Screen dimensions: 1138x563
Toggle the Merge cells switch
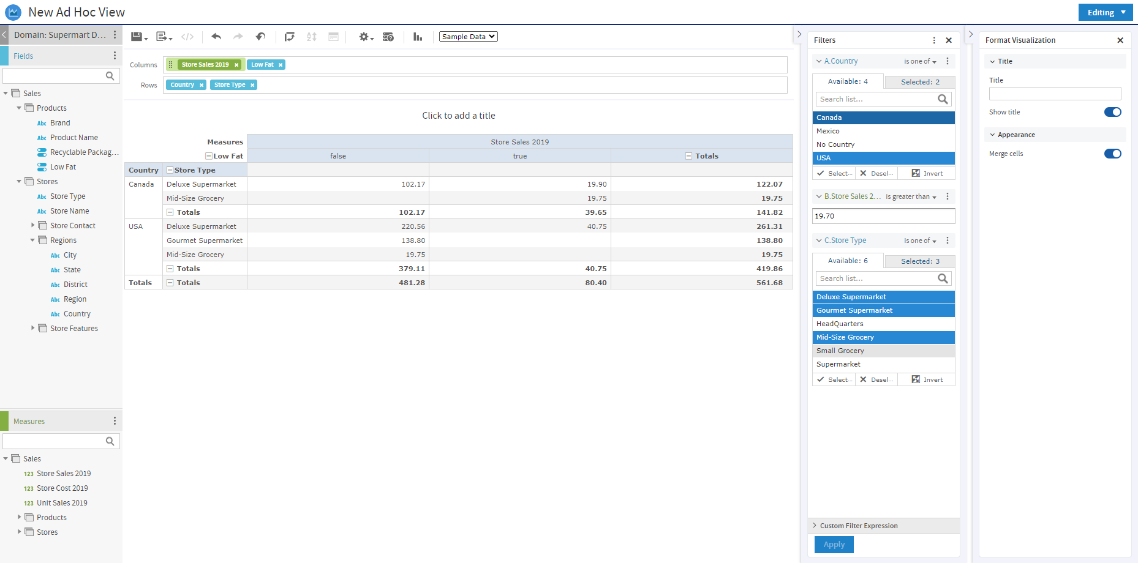(x=1113, y=154)
